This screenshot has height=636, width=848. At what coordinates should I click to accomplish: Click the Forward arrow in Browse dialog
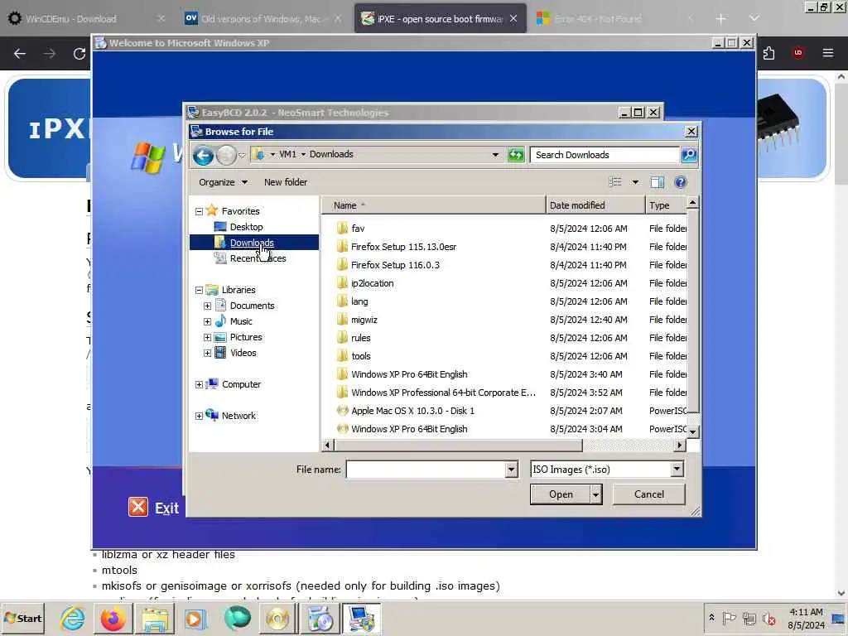(x=226, y=156)
